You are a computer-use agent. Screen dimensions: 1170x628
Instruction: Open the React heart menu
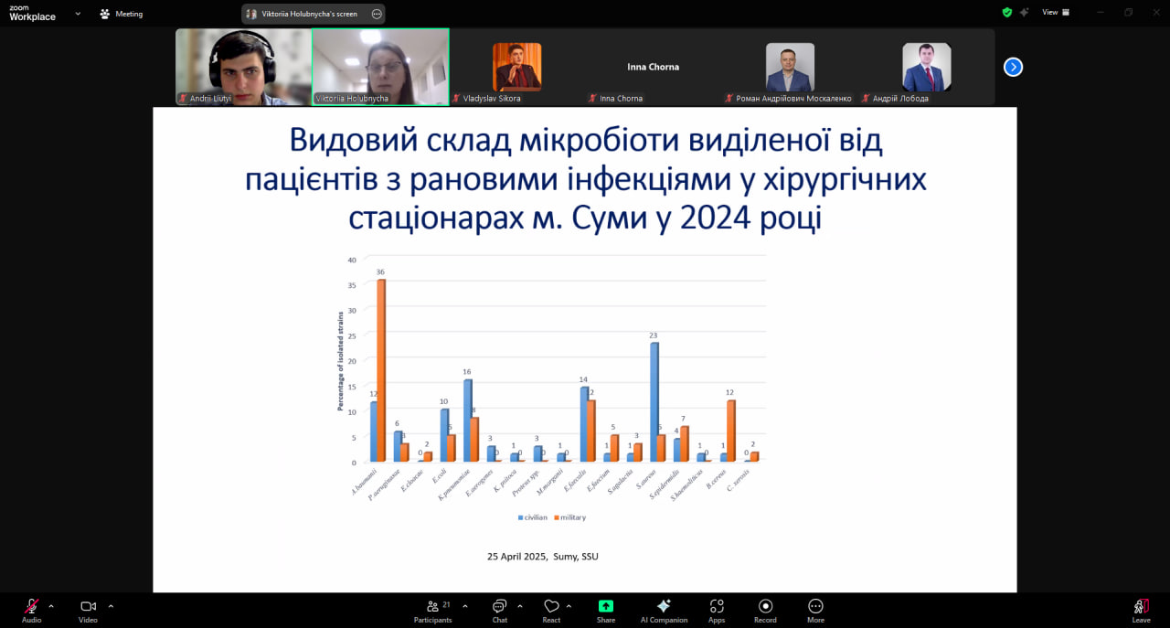[551, 610]
